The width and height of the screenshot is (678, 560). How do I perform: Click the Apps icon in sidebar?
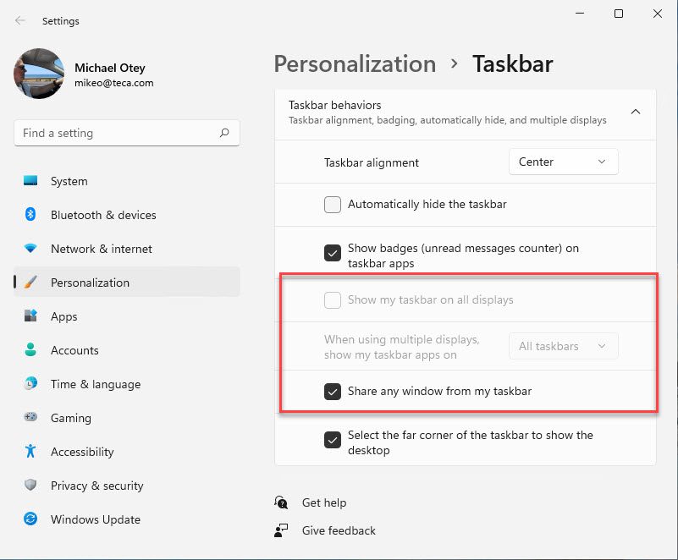30,316
